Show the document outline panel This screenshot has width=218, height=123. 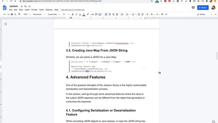[5, 24]
